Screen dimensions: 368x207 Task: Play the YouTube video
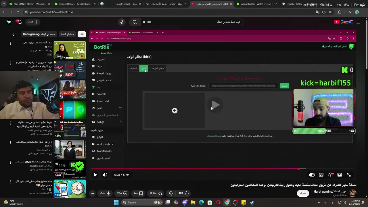pyautogui.click(x=95, y=175)
